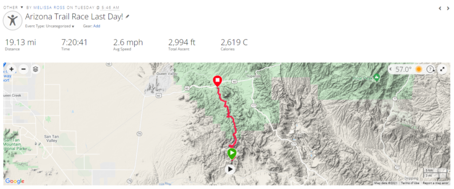Zoom in the map with plus button
The image size is (454, 189).
(x=12, y=69)
